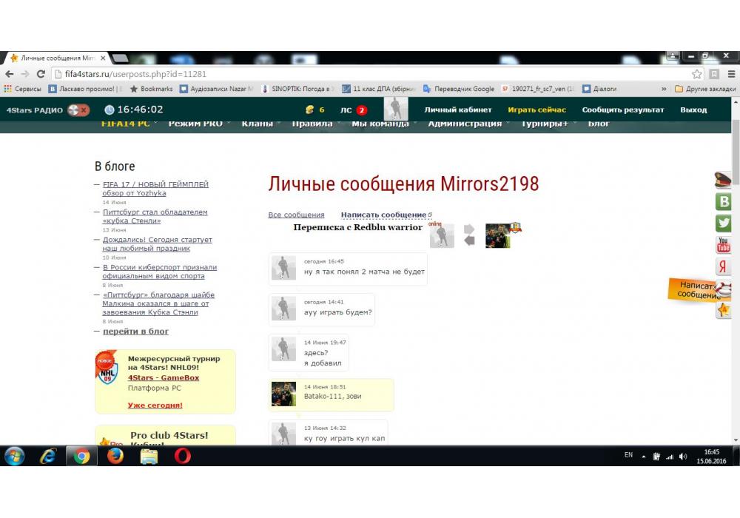Open Личный кабинет in the top bar
This screenshot has height=518, width=740.
(457, 110)
